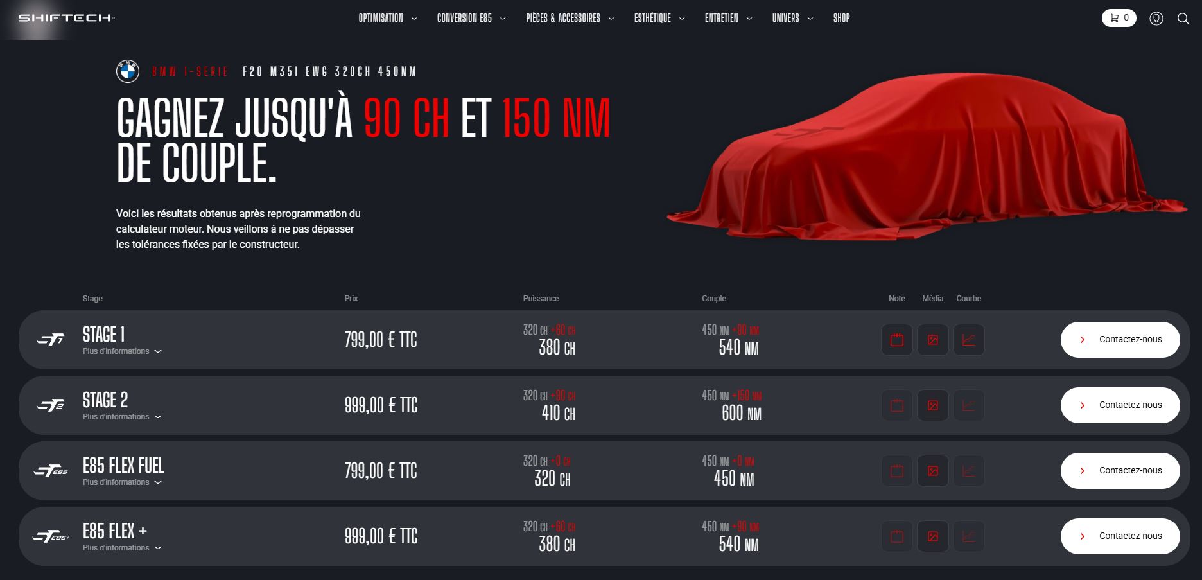This screenshot has width=1202, height=580.
Task: Open site search magnifier icon
Action: tap(1183, 19)
